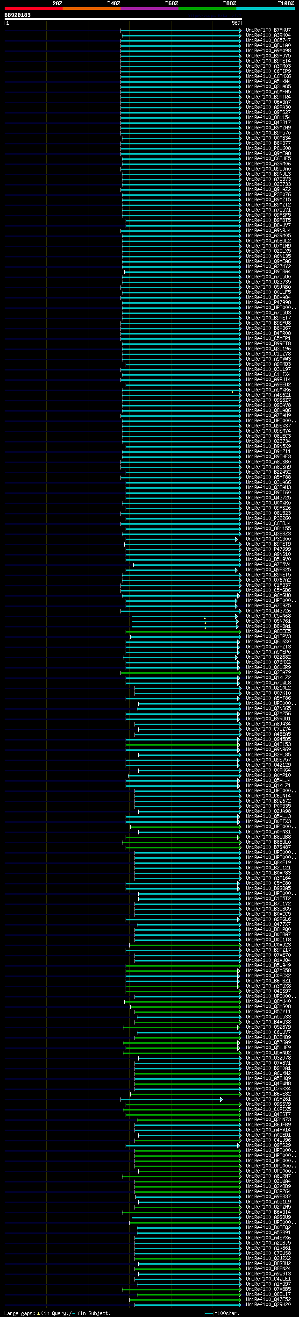Select hit UniRef100_B9P570

(x=268, y=133)
